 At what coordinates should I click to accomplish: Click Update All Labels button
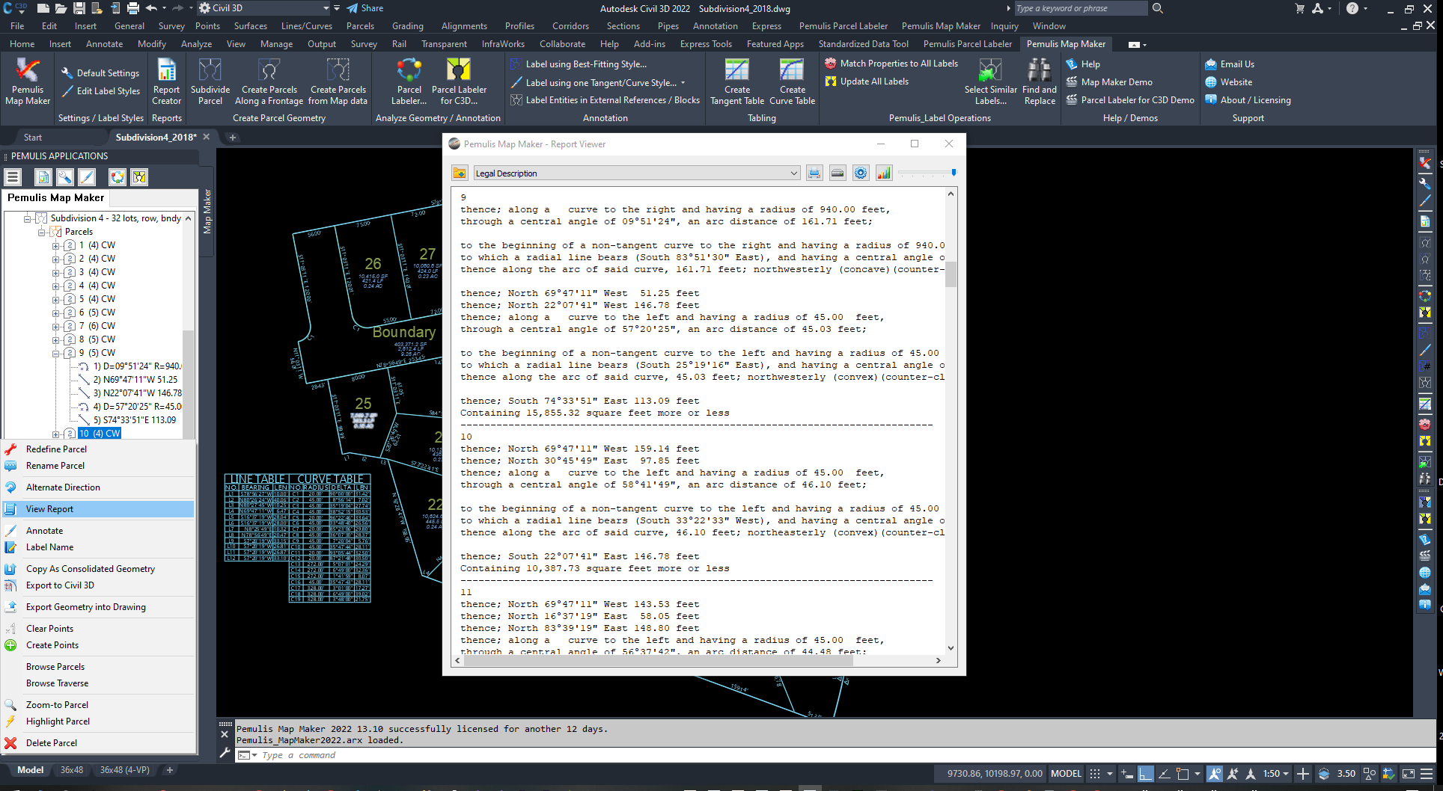(x=867, y=81)
